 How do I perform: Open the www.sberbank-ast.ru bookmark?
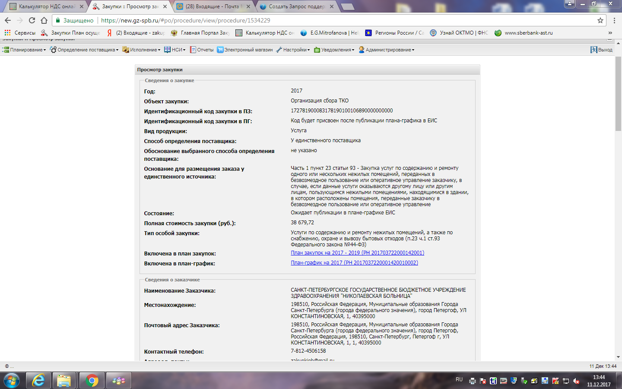(x=524, y=33)
